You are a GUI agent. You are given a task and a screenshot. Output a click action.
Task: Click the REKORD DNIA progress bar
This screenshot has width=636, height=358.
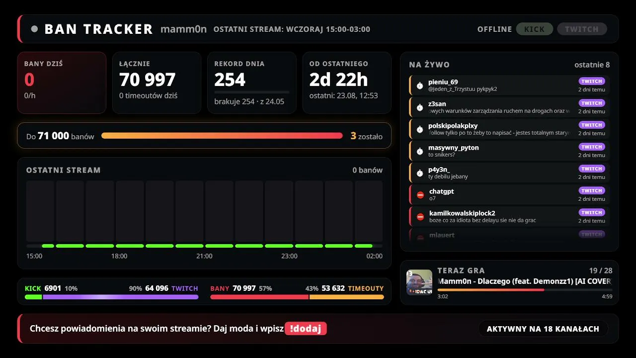[x=251, y=92]
